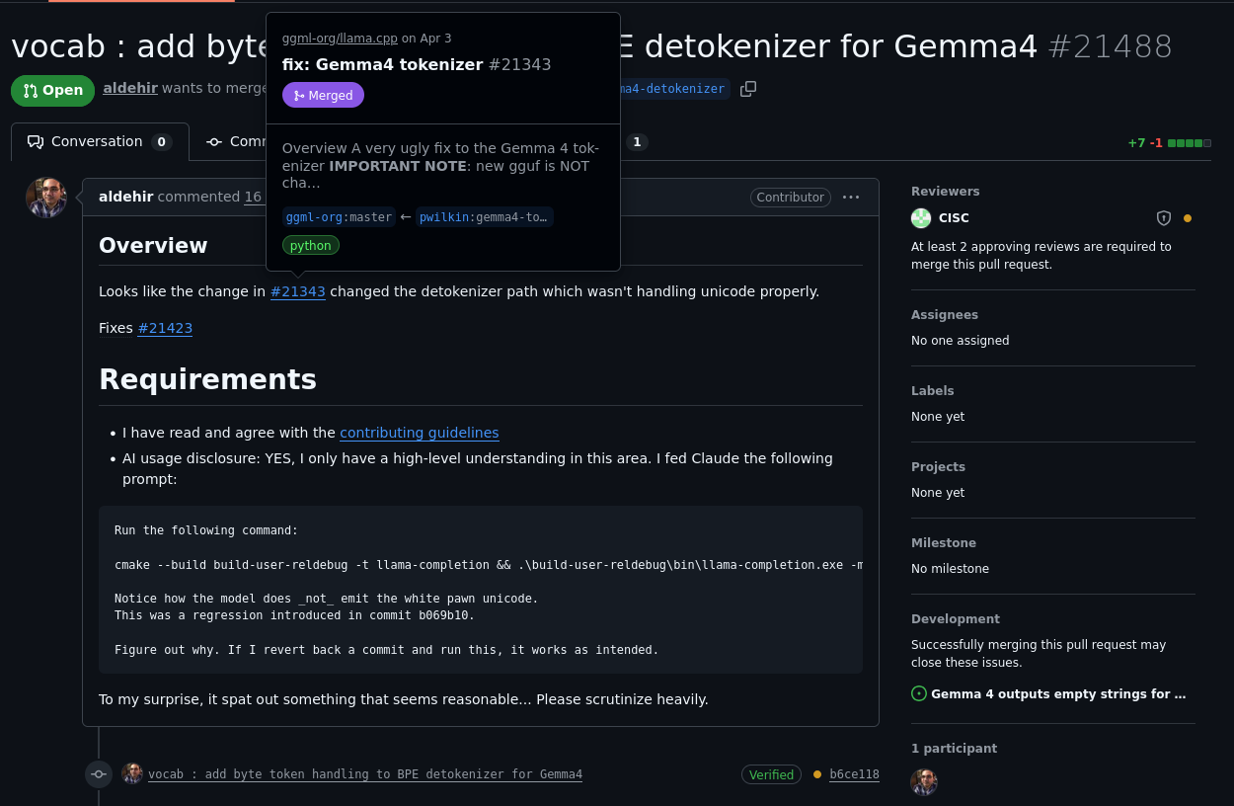Click the CISC reviewer name
Screen dimensions: 1234x806
[954, 218]
